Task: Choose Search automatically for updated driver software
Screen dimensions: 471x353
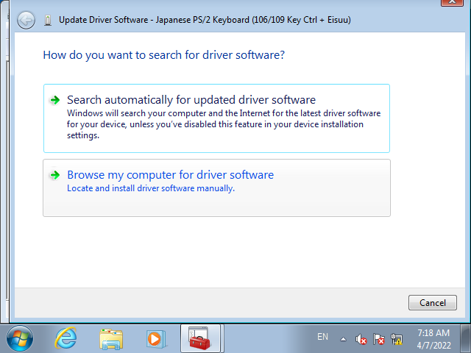Action: point(216,118)
